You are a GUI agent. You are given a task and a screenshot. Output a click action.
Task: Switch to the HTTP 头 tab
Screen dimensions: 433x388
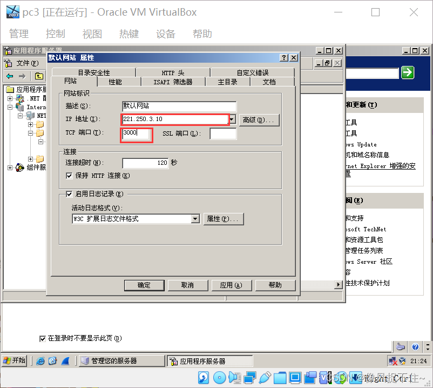coord(173,72)
